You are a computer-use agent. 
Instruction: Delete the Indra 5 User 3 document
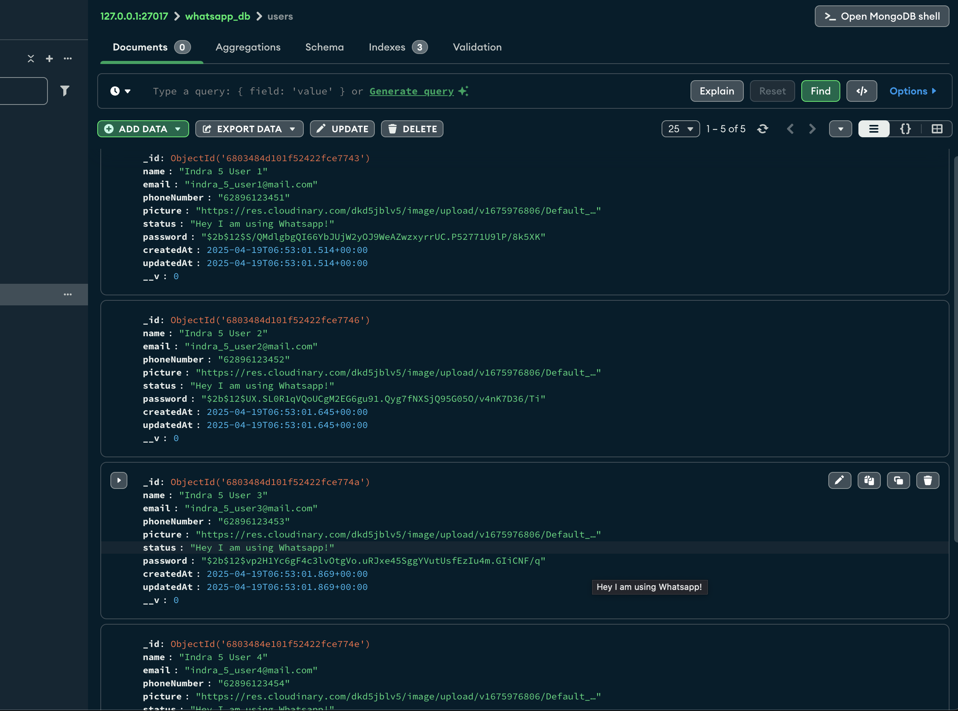tap(928, 480)
